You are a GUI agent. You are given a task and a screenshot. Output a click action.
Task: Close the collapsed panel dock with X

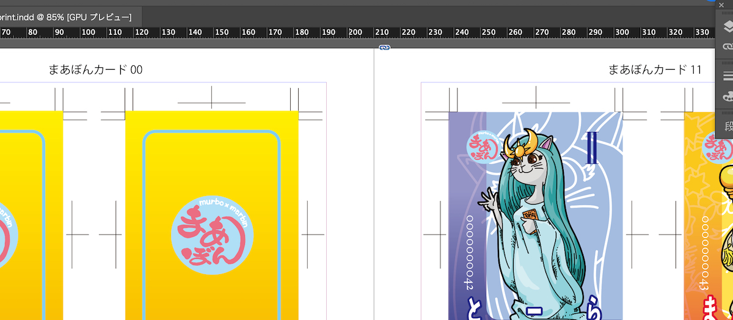click(x=721, y=5)
